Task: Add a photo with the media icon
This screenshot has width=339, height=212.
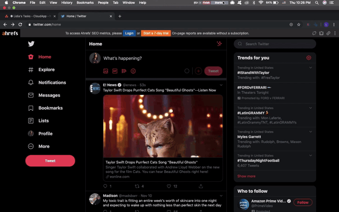Action: pyautogui.click(x=106, y=71)
